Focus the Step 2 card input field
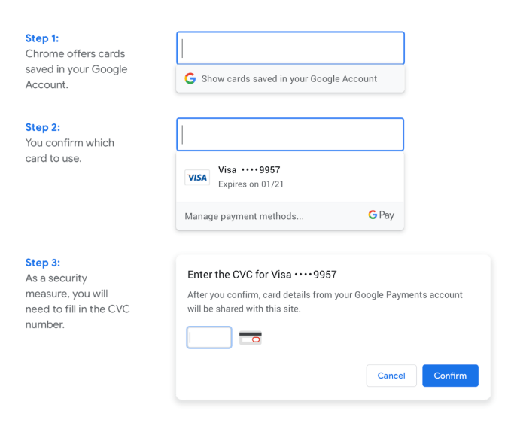The height and width of the screenshot is (426, 511). coord(290,135)
